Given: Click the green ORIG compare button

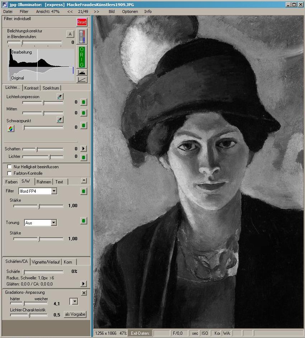Looking at the screenshot, I should [82, 57].
